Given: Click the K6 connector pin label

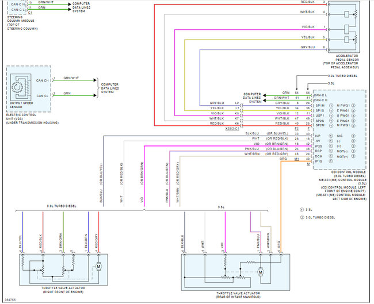Looking at the screenshot, I should (x=236, y=124).
